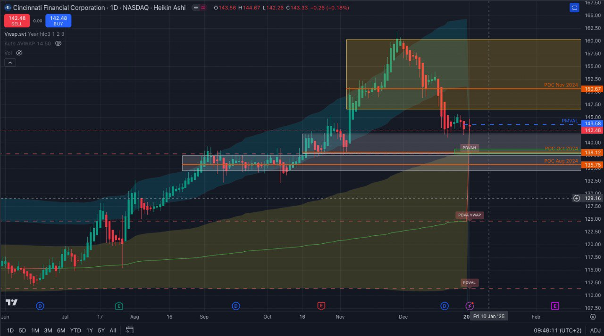This screenshot has height=336, width=604.
Task: Click the magenta earnings marker near February
Action: click(555, 306)
